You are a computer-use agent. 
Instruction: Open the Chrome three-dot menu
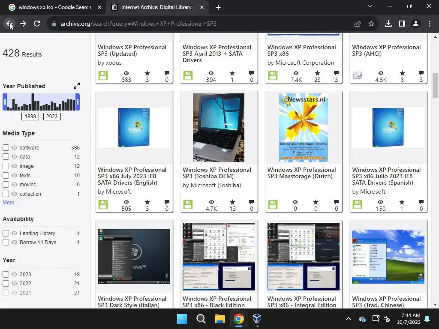coord(430,24)
